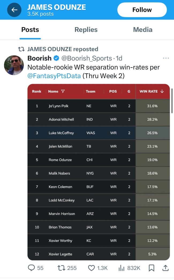Switch to the Replies tab
The image size is (174, 280).
coord(86,30)
